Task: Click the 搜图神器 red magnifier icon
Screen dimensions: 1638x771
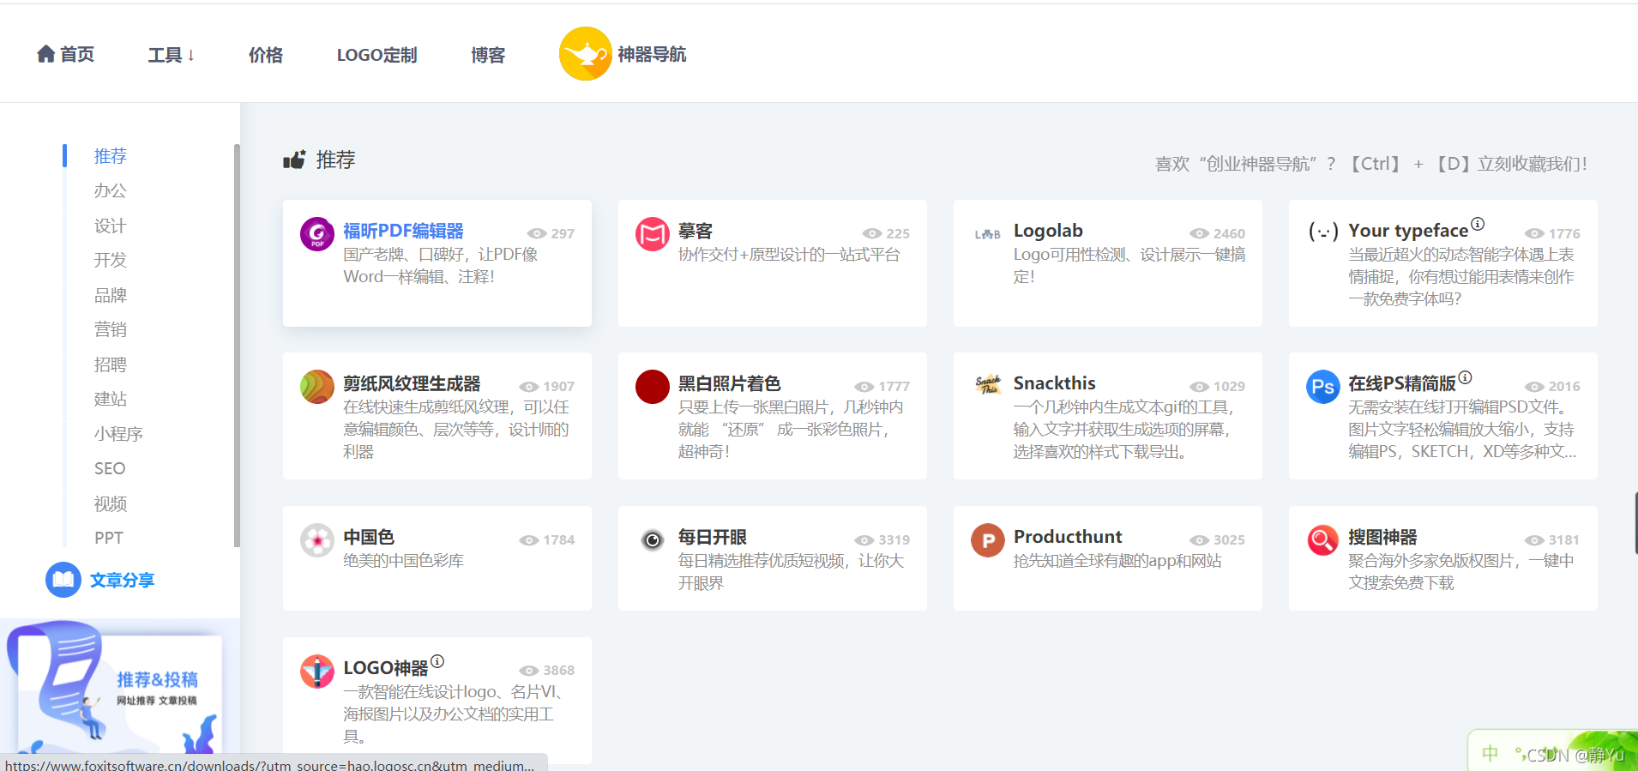Action: coord(1323,540)
